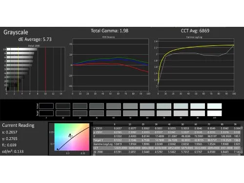Click the vertical scrollbar down arrow of table
This screenshot has height=183, width=244.
[242, 152]
